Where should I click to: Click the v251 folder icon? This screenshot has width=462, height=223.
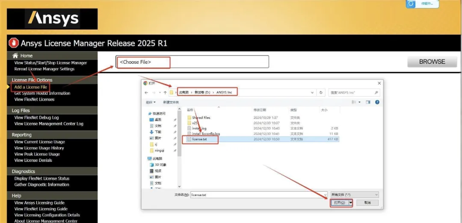pos(190,123)
